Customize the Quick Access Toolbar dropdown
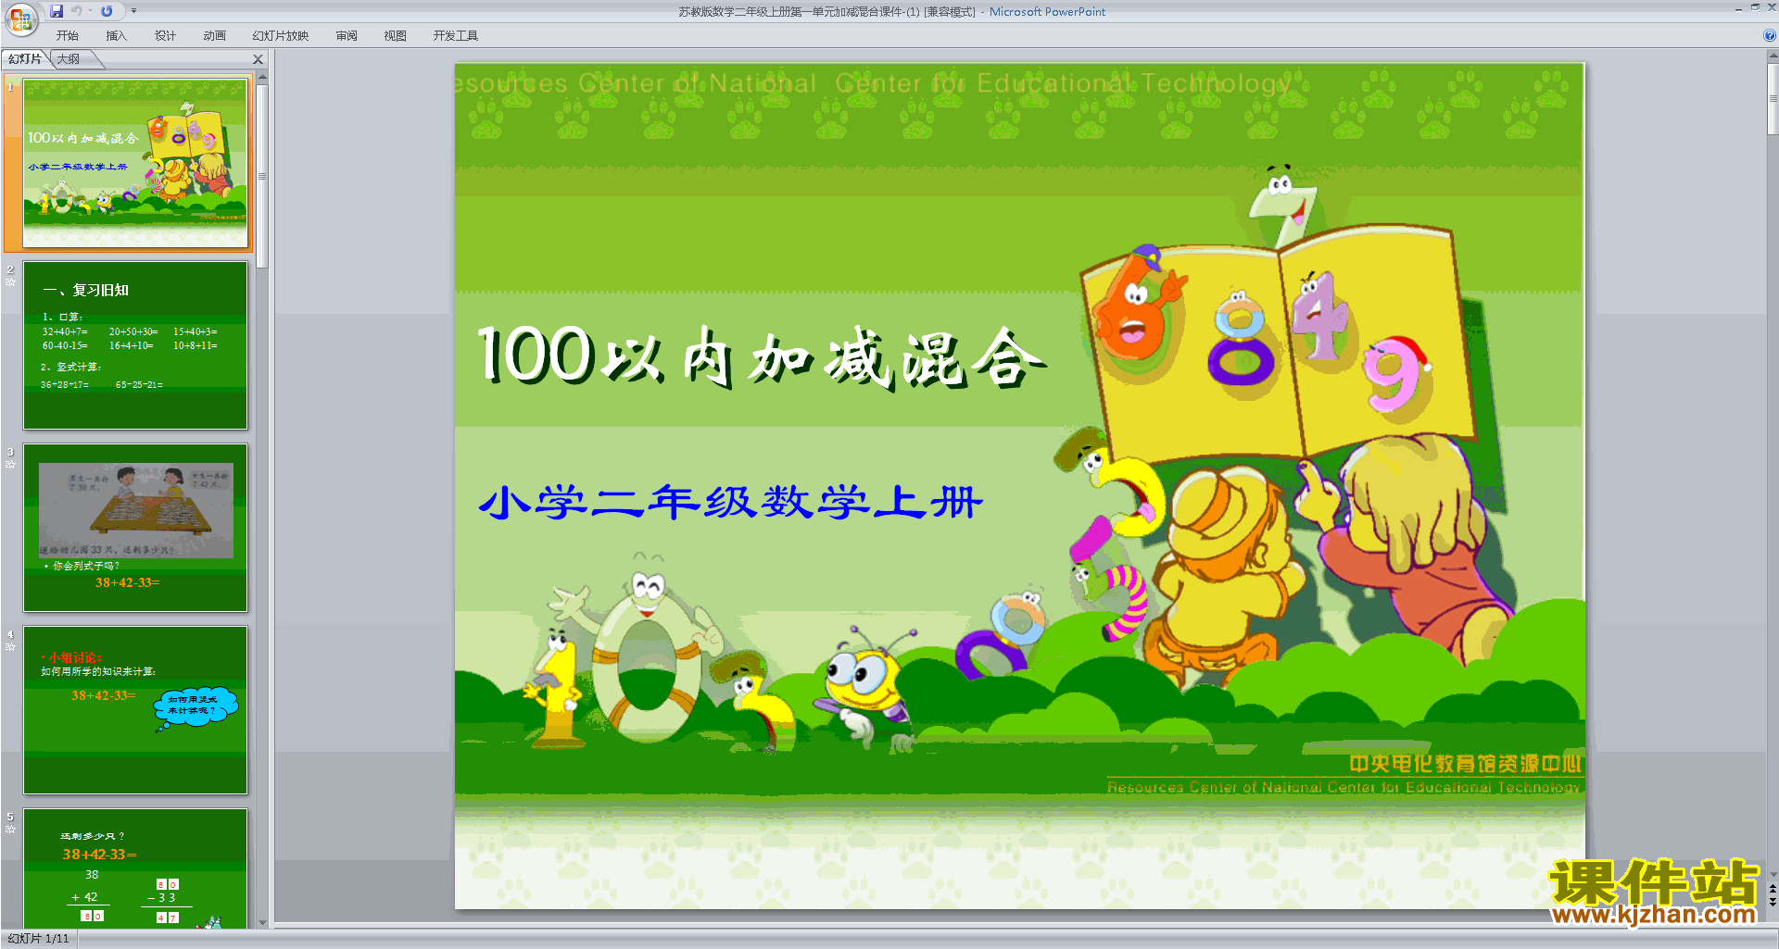 click(x=133, y=11)
